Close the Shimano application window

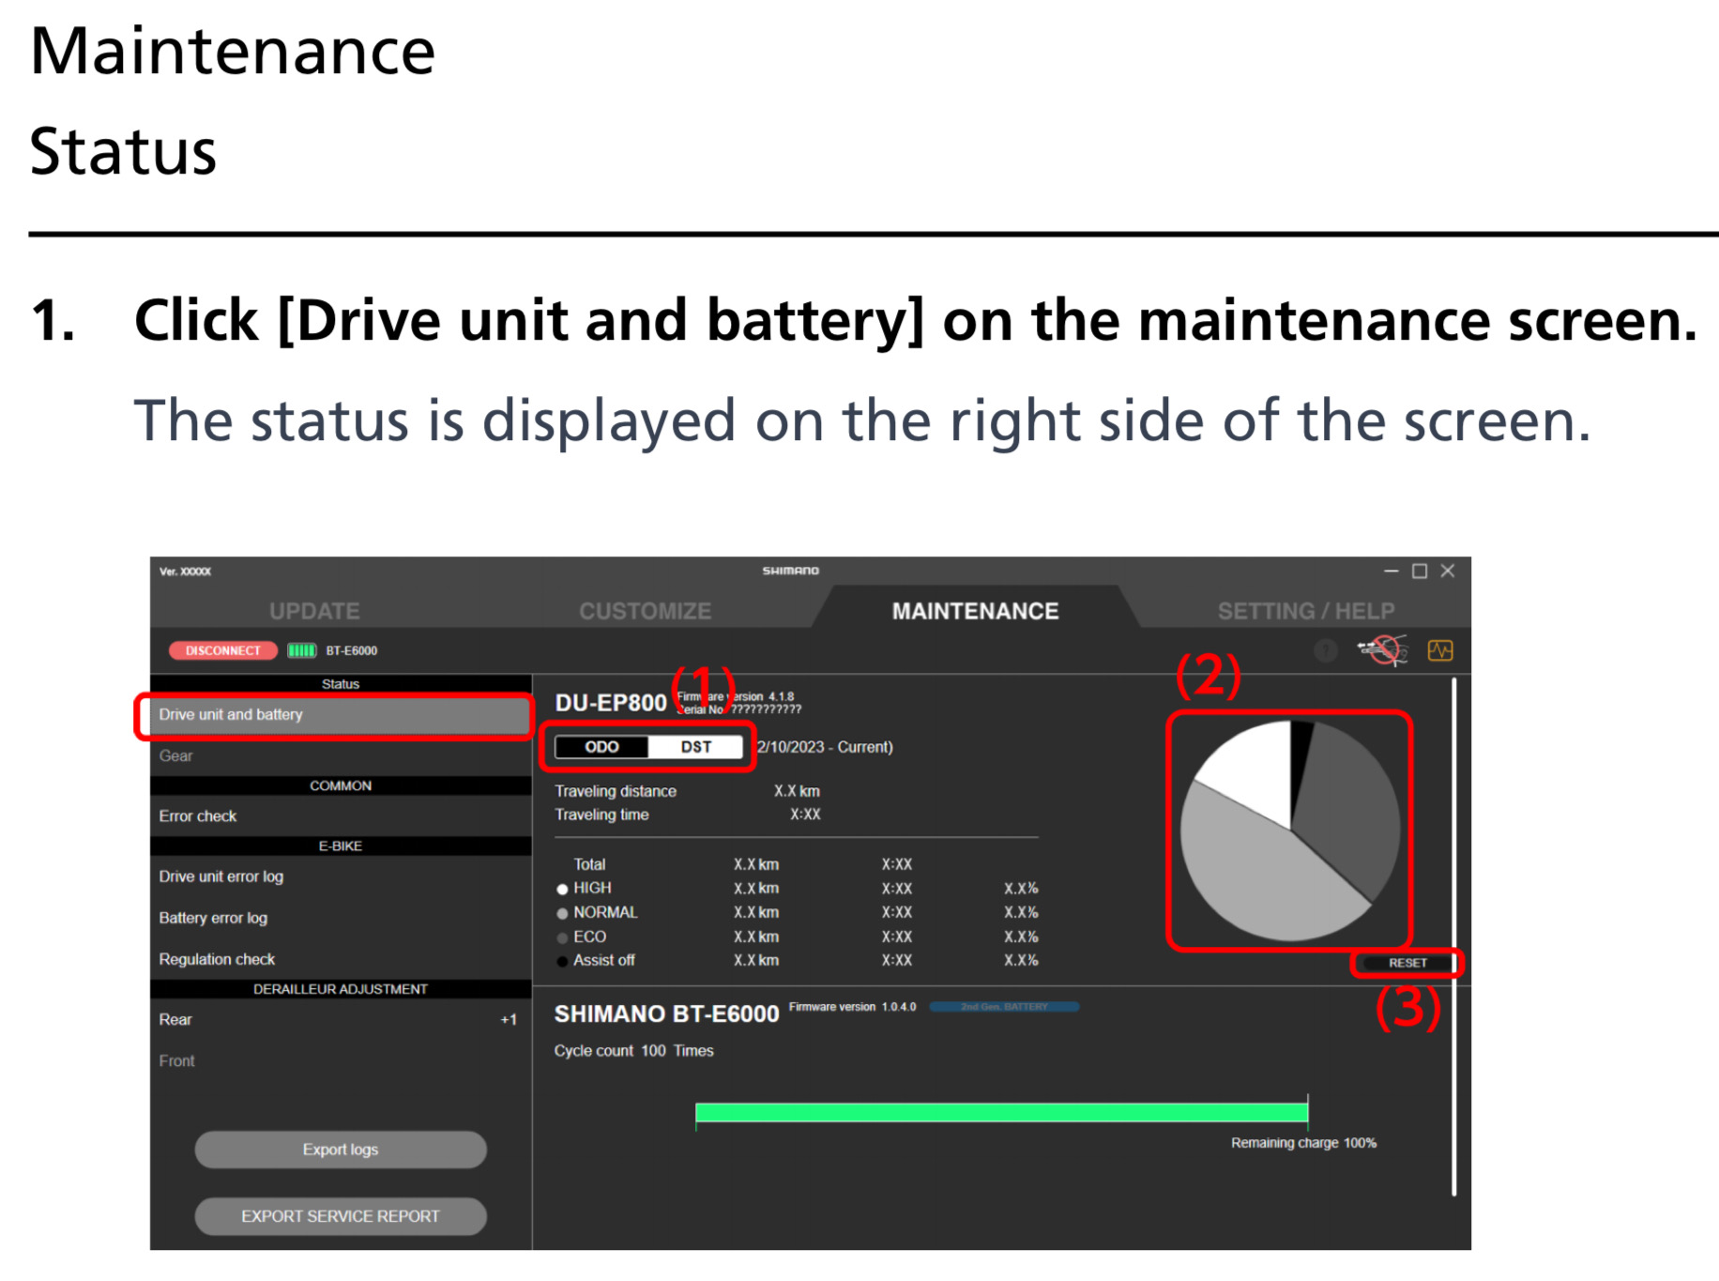pos(1448,571)
